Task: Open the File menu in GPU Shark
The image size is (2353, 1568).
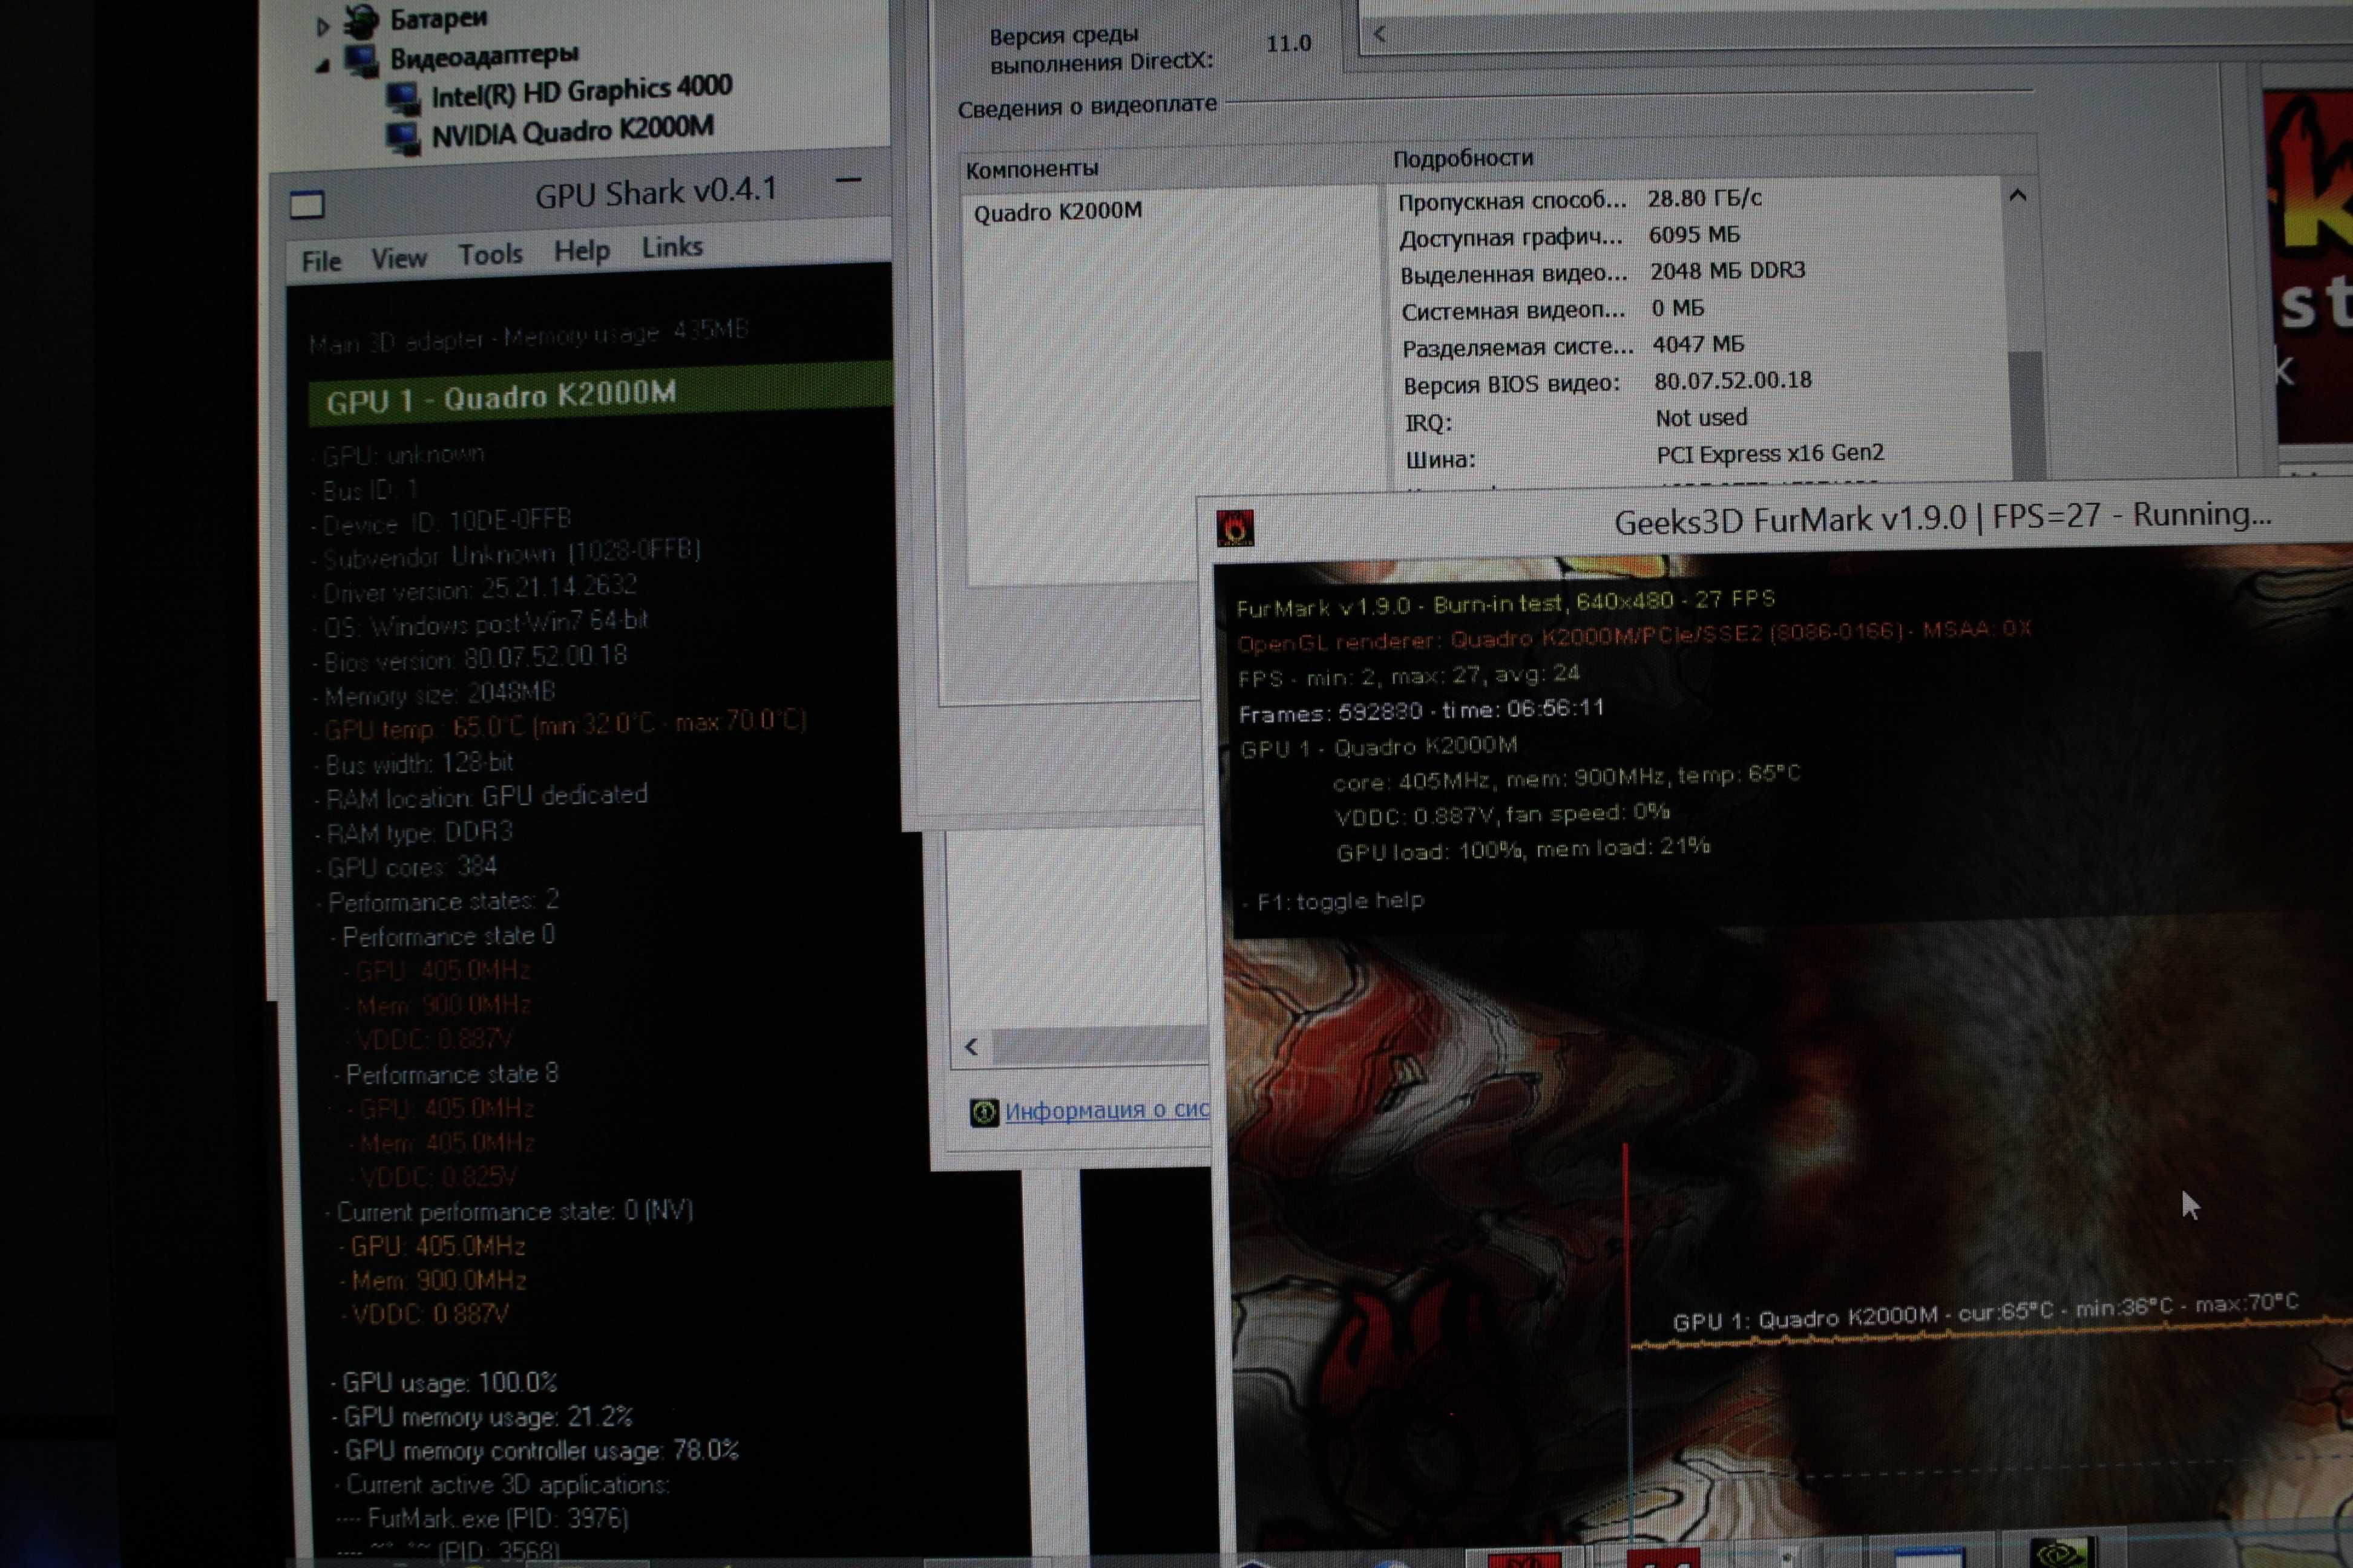Action: pos(321,261)
